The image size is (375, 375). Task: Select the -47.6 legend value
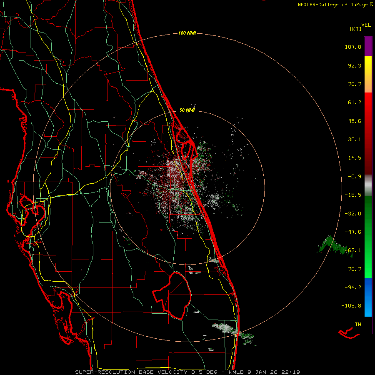tap(353, 232)
